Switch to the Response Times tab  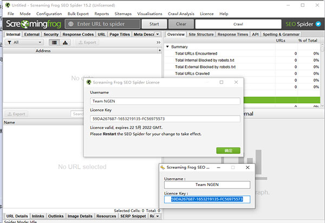point(233,34)
